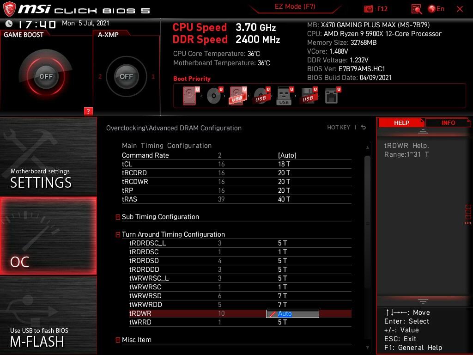This screenshot has height=355, width=473.
Task: Switch to EZ Mode (F7)
Action: (295, 6)
